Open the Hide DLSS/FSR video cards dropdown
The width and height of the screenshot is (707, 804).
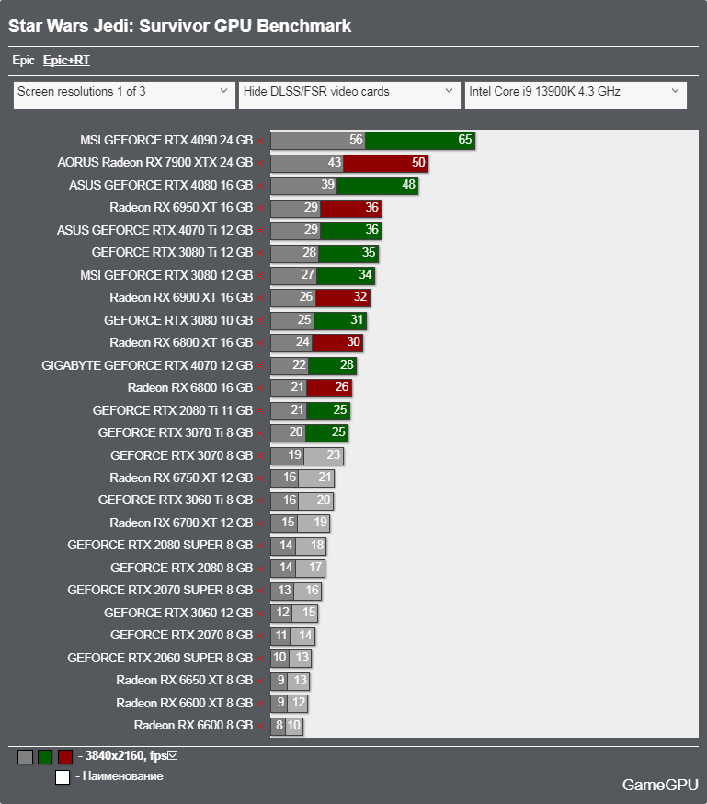click(x=350, y=95)
